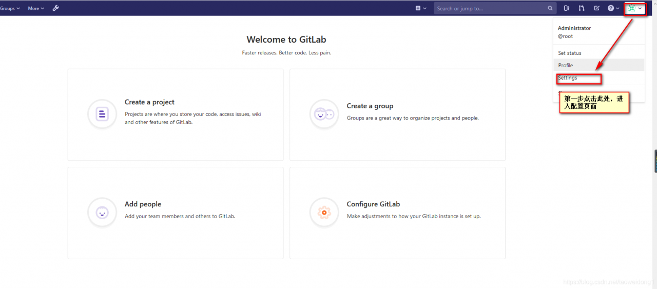
Task: Click the Create a project title
Action: tap(149, 102)
